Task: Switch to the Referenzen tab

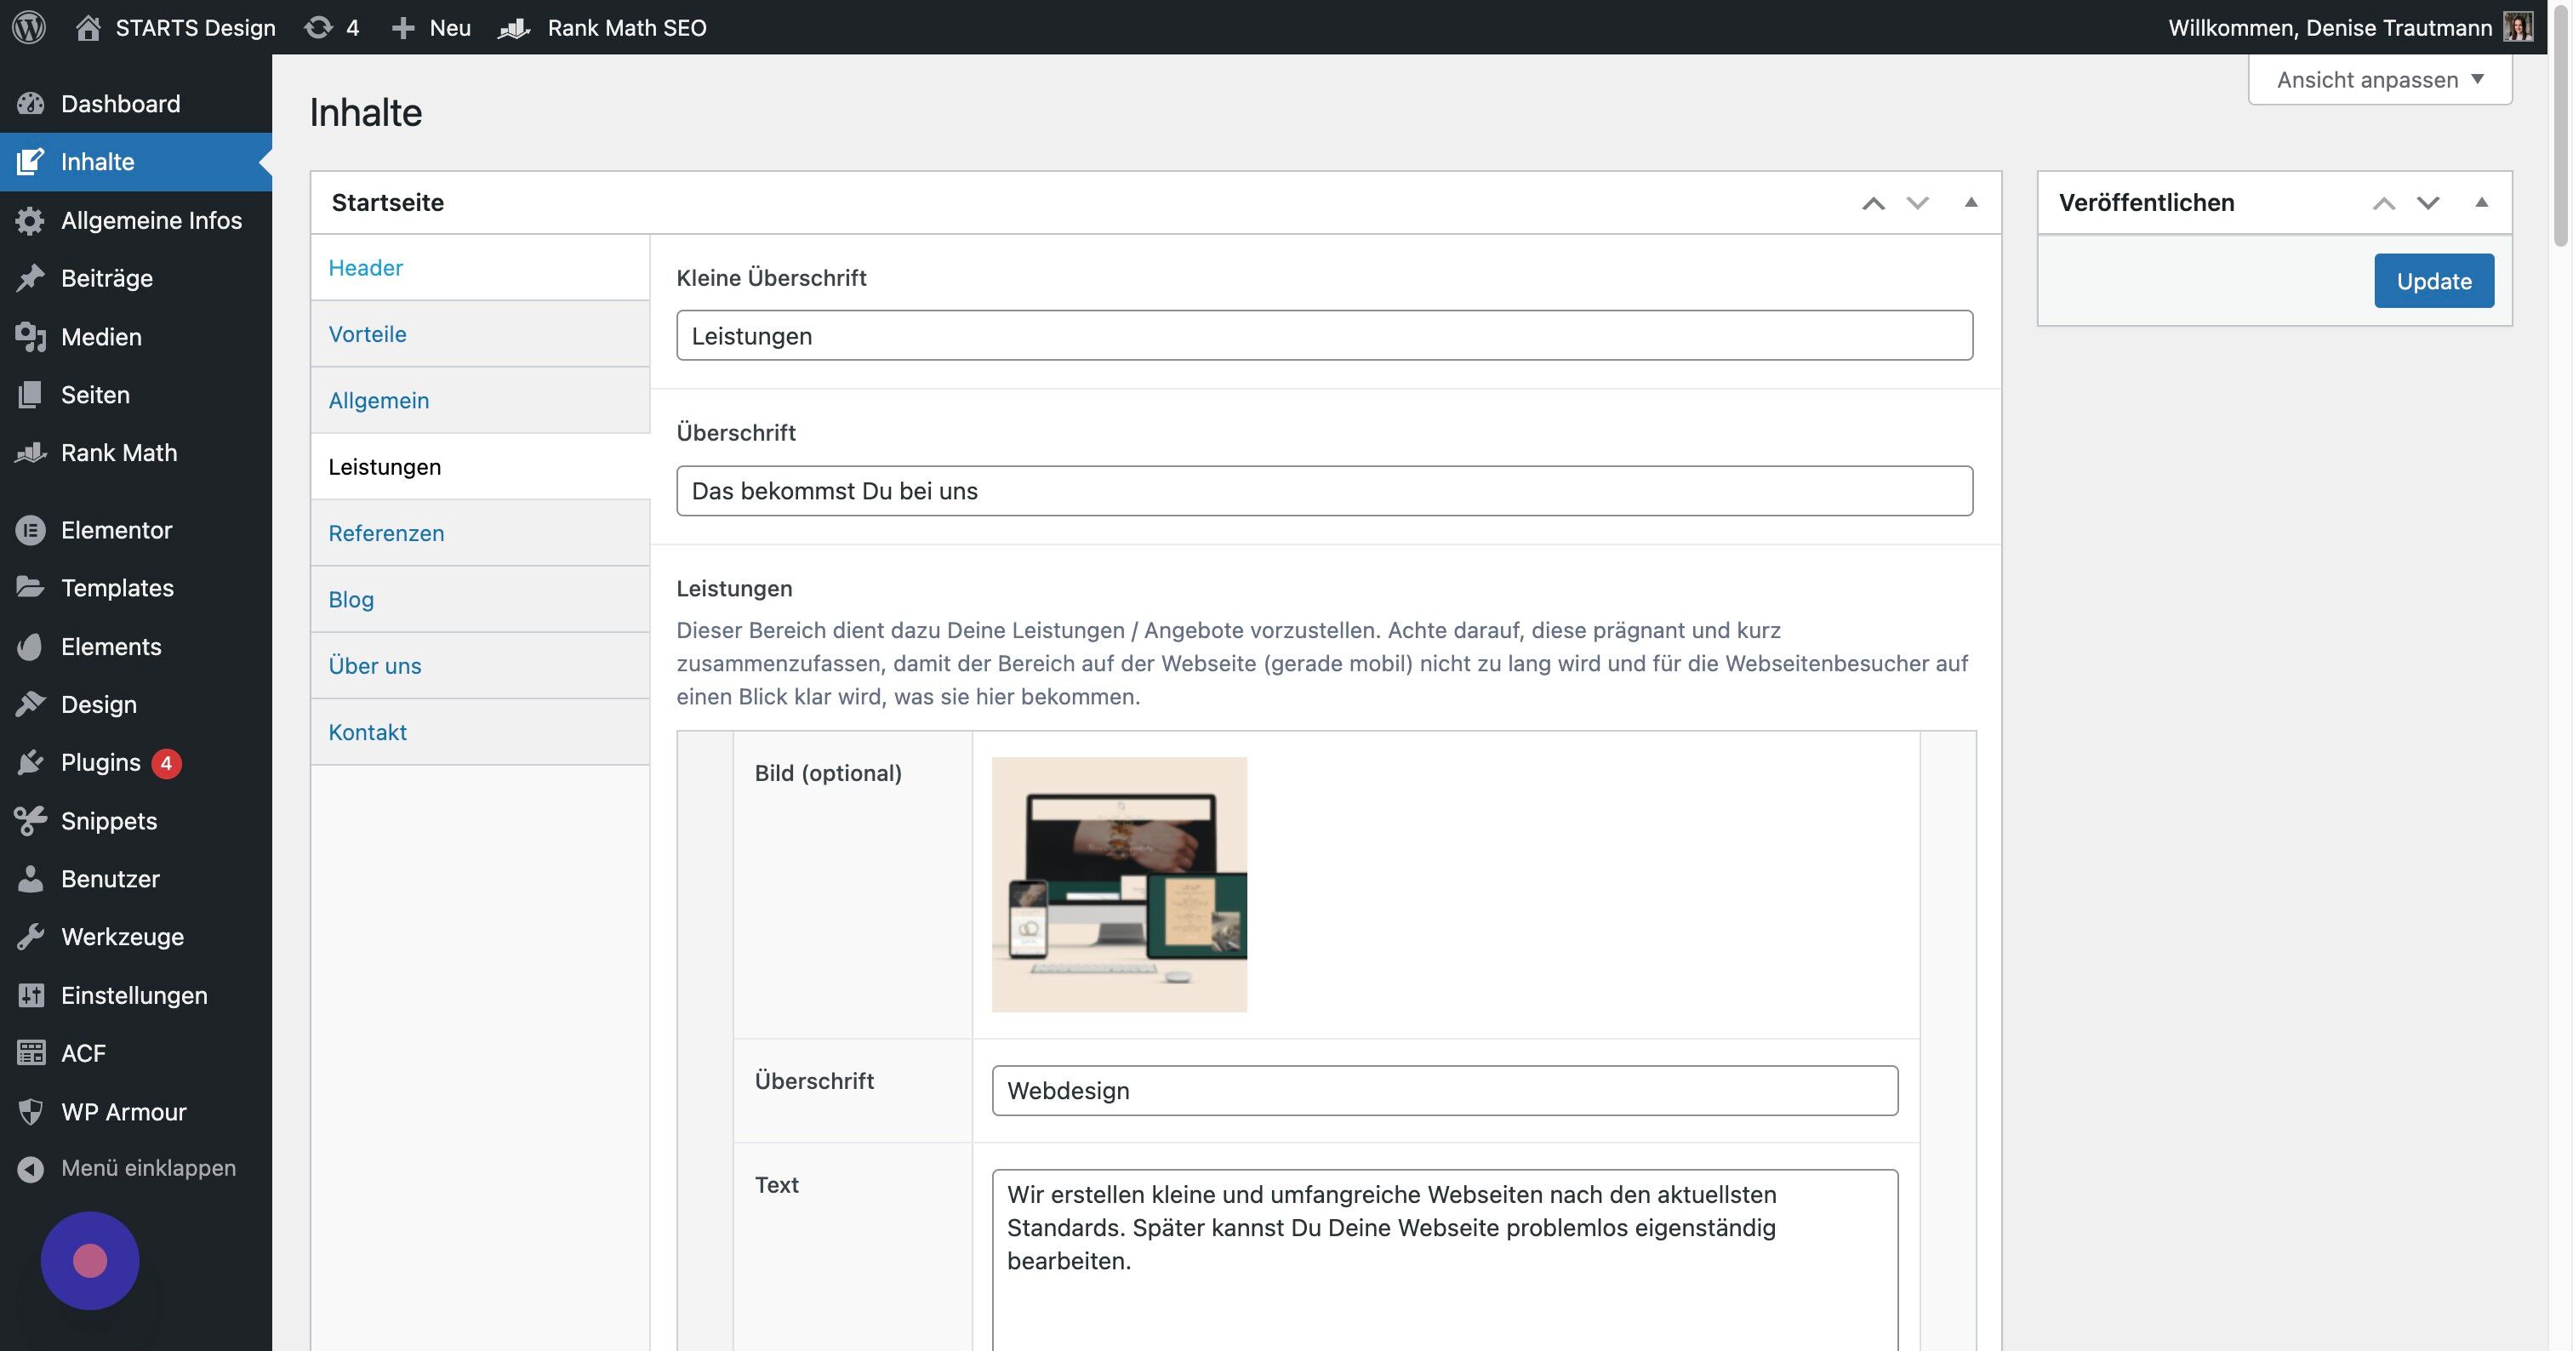Action: tap(479, 533)
